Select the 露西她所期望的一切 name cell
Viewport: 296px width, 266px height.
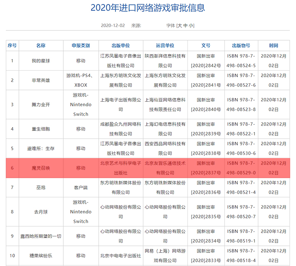41,236
